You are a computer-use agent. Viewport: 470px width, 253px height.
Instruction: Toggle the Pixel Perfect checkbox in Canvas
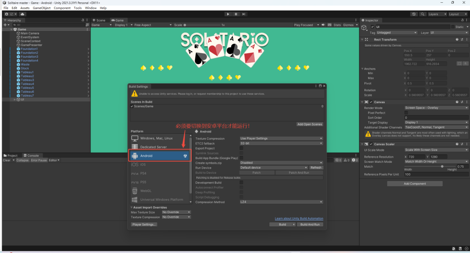pyautogui.click(x=406, y=112)
